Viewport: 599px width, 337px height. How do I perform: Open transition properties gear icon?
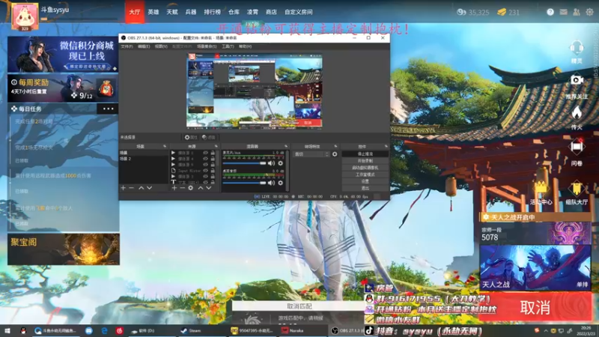pos(335,154)
